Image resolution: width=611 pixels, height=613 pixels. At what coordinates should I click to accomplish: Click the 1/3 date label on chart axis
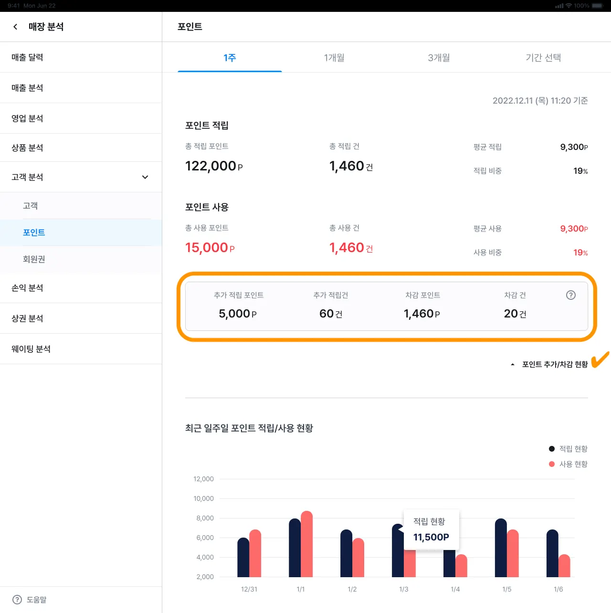tap(404, 589)
